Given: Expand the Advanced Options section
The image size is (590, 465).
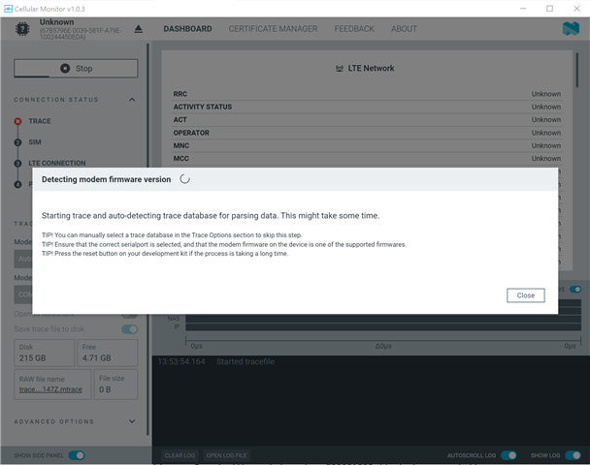Looking at the screenshot, I should tap(132, 421).
